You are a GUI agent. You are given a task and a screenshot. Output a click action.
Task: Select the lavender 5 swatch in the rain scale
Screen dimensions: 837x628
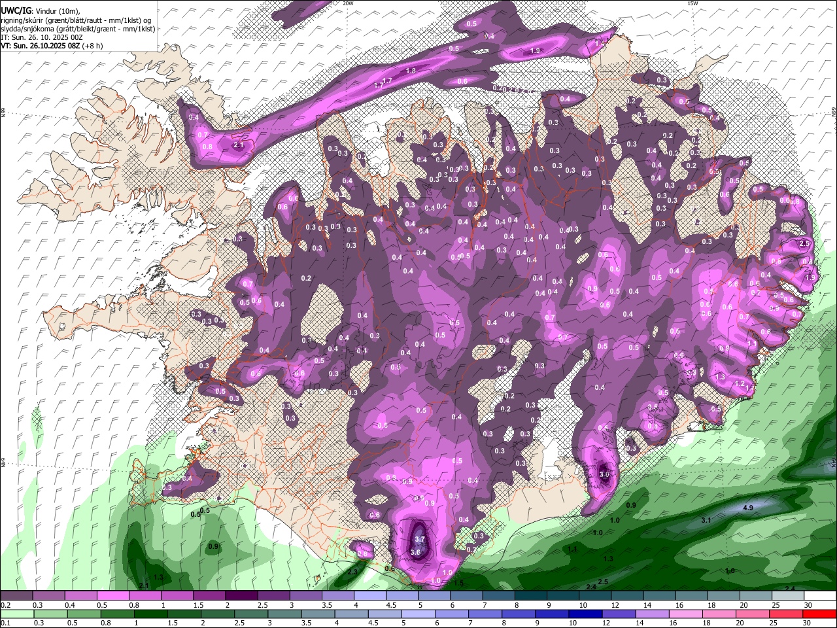[x=418, y=614]
